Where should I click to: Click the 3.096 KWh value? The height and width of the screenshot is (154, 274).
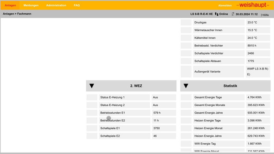(x=254, y=120)
